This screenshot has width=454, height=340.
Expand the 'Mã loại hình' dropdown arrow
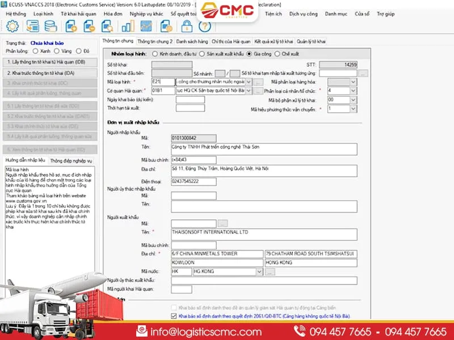click(249, 82)
